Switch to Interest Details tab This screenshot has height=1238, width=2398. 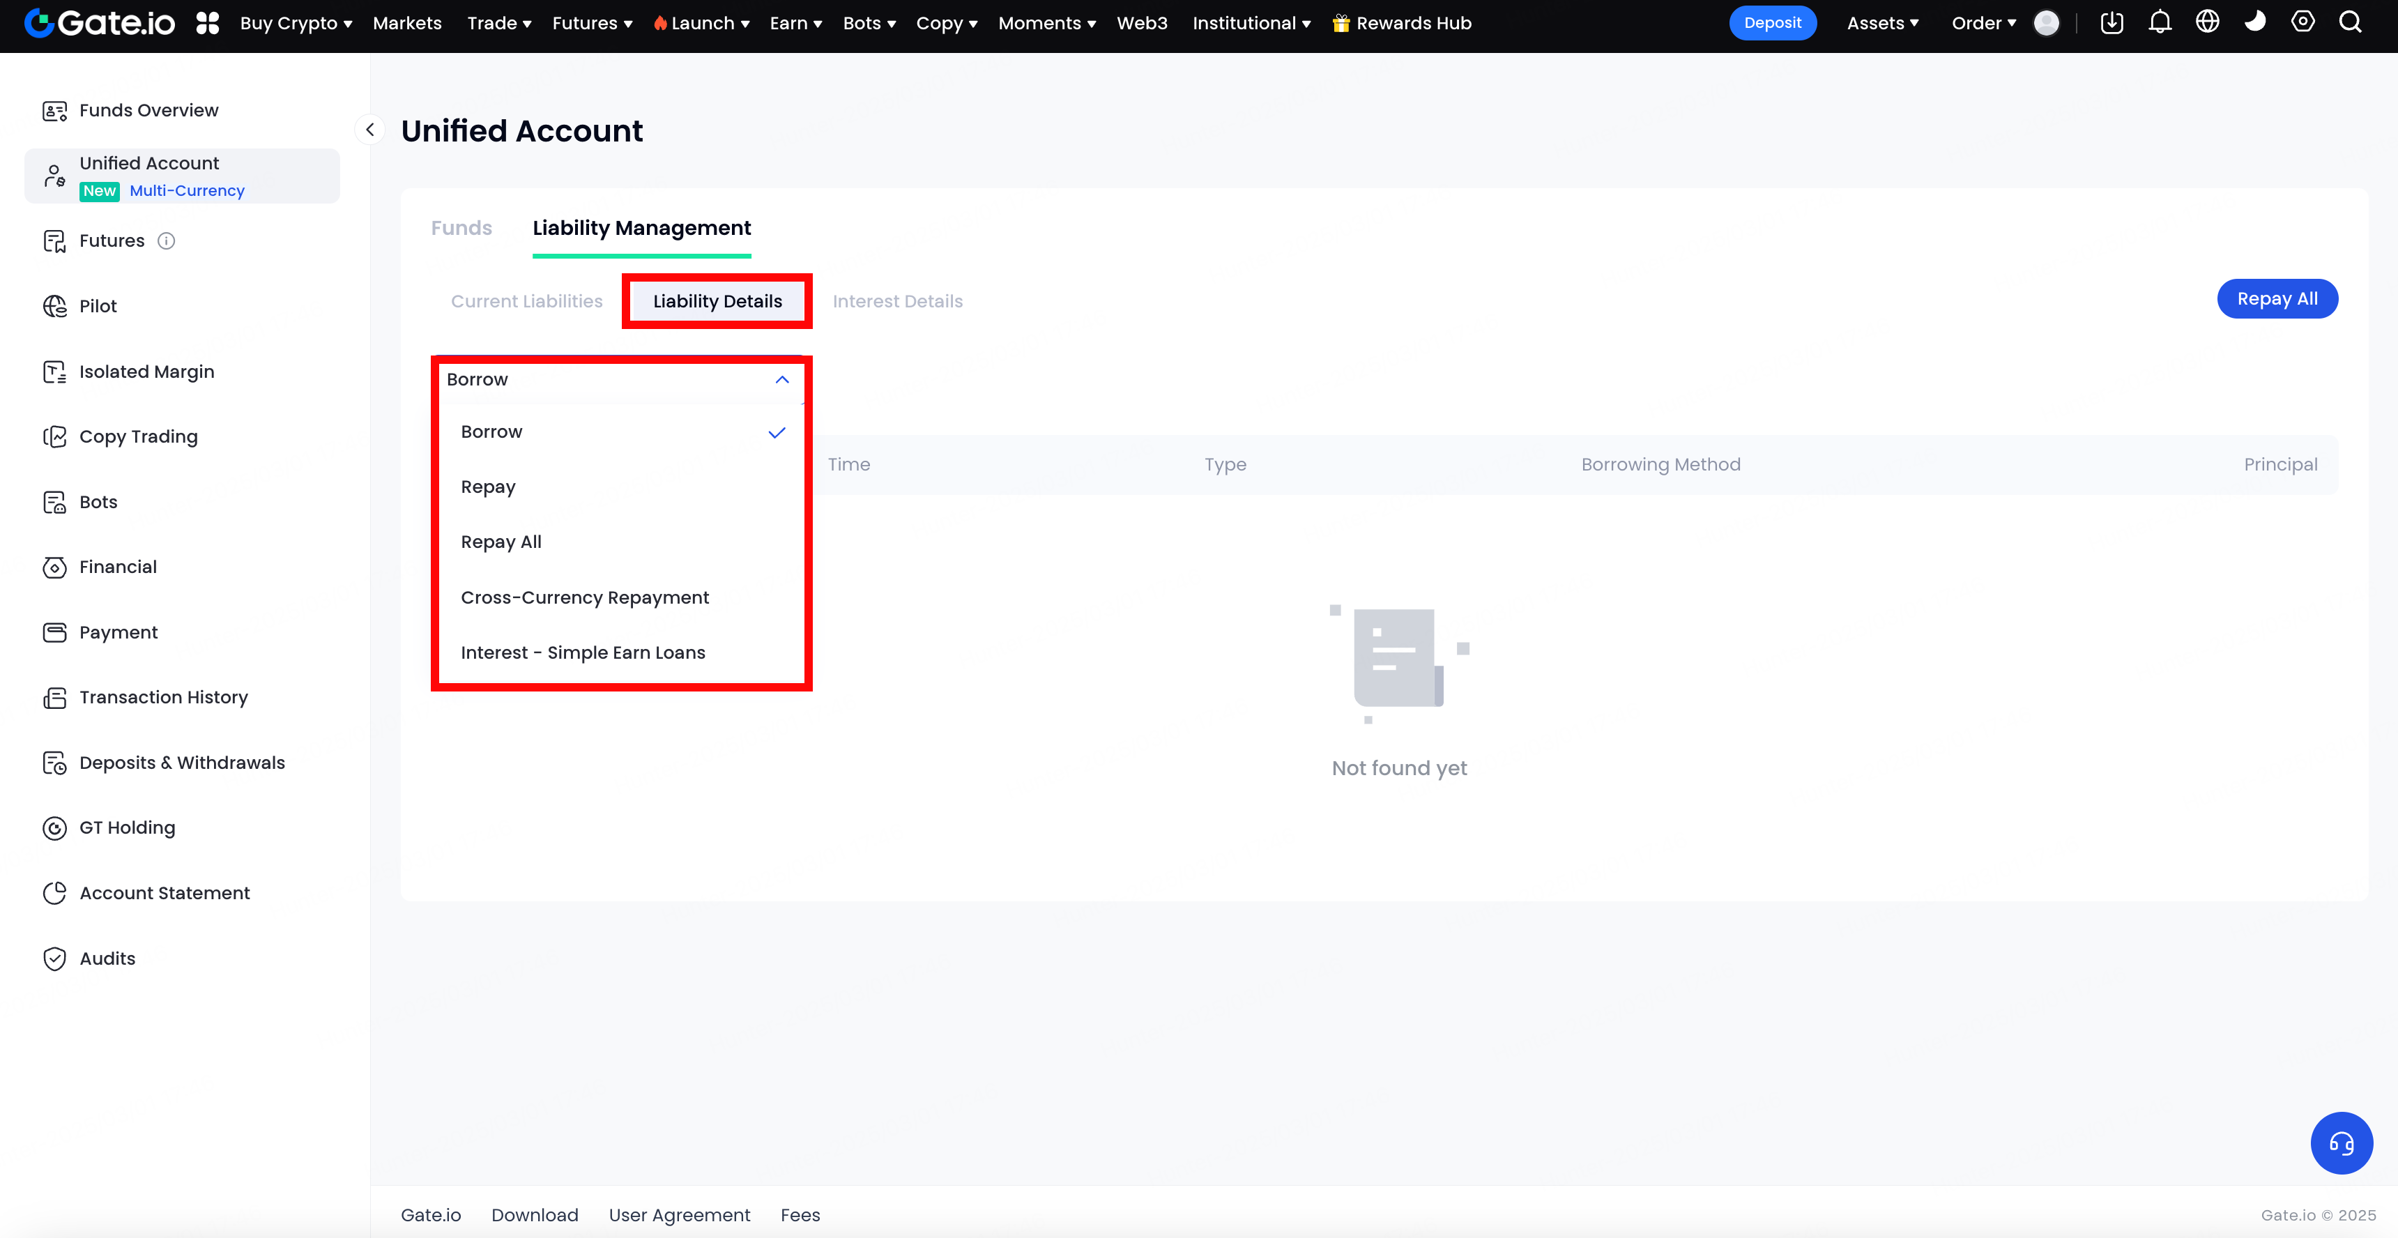[897, 302]
